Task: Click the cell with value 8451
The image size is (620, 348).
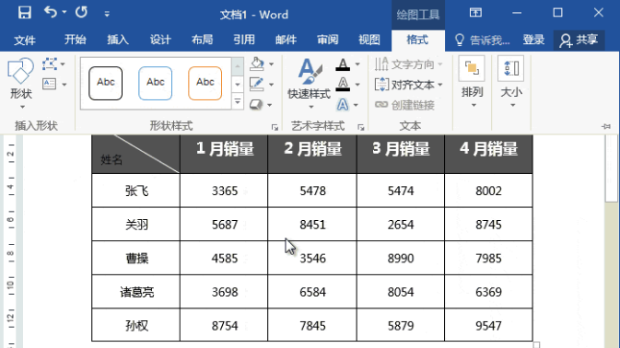Action: 312,225
